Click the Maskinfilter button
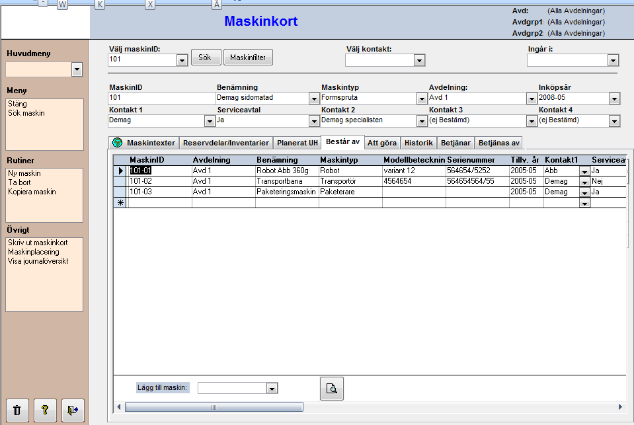This screenshot has height=425, width=634. point(248,57)
